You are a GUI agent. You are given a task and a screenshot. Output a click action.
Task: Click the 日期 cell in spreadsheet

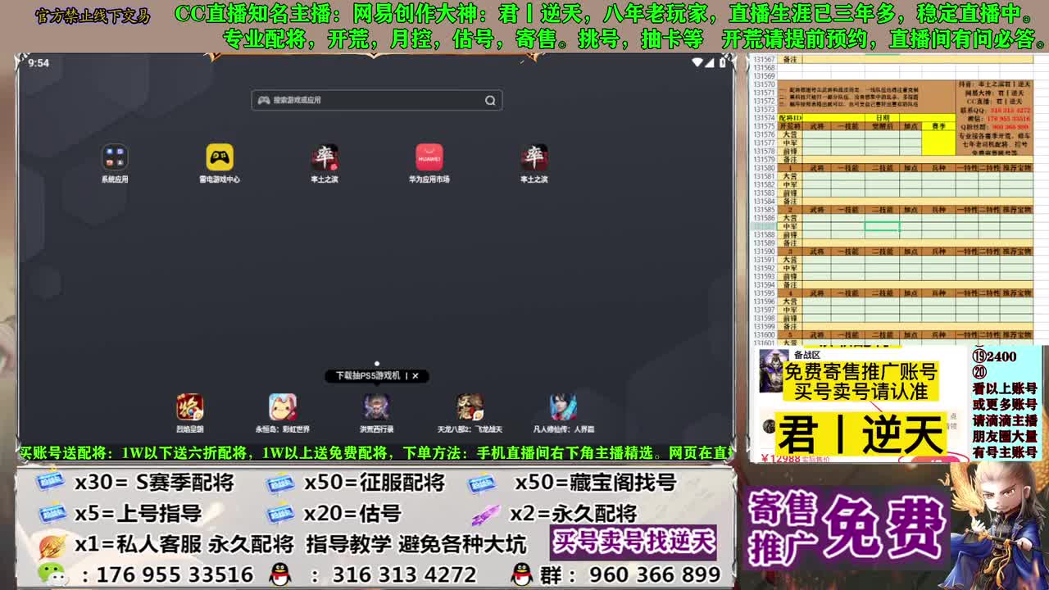coord(882,118)
